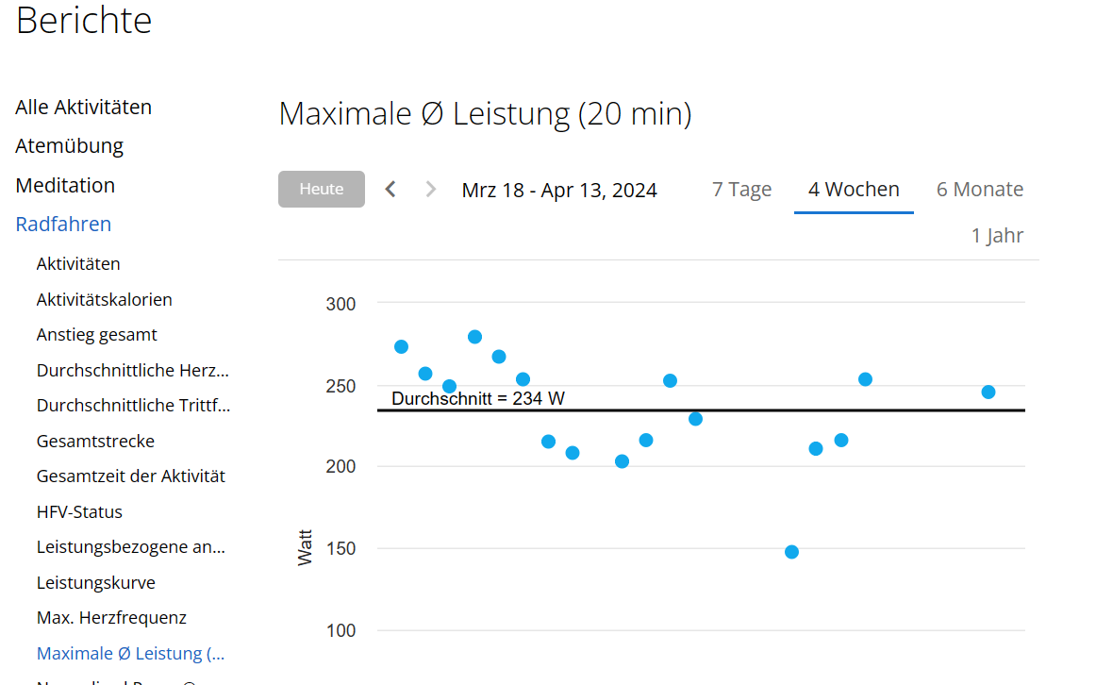
Task: Open the Gesamtstrecke report
Action: [95, 442]
